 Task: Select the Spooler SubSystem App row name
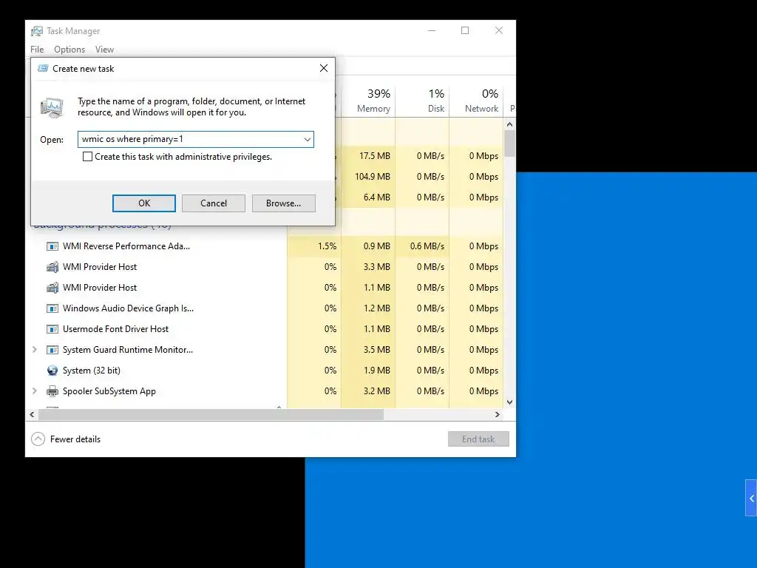(109, 391)
